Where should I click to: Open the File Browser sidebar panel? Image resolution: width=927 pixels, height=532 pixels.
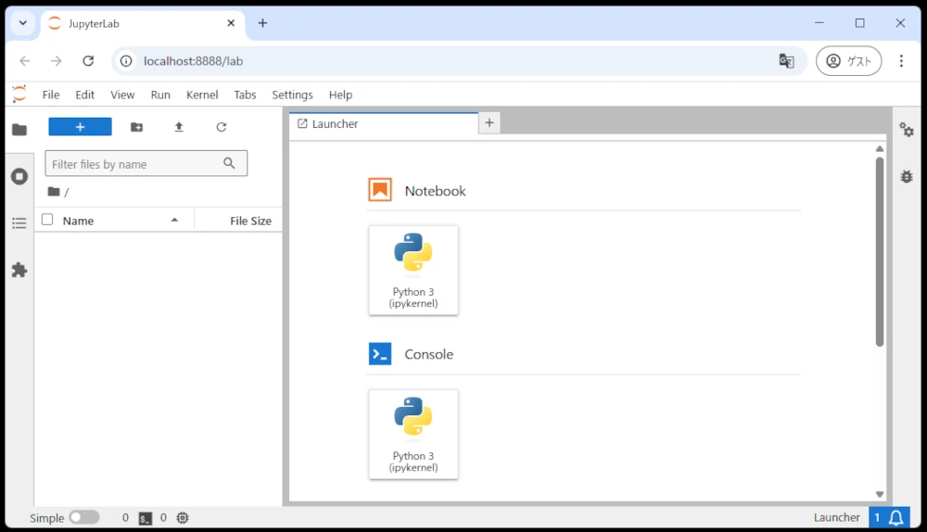[x=19, y=130]
